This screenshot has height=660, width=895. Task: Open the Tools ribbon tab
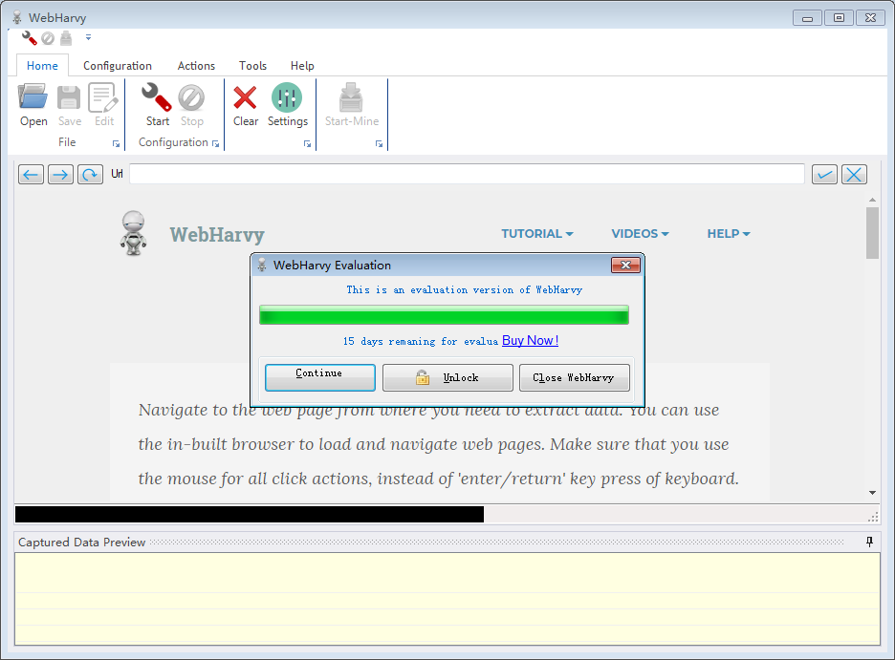[x=252, y=66]
